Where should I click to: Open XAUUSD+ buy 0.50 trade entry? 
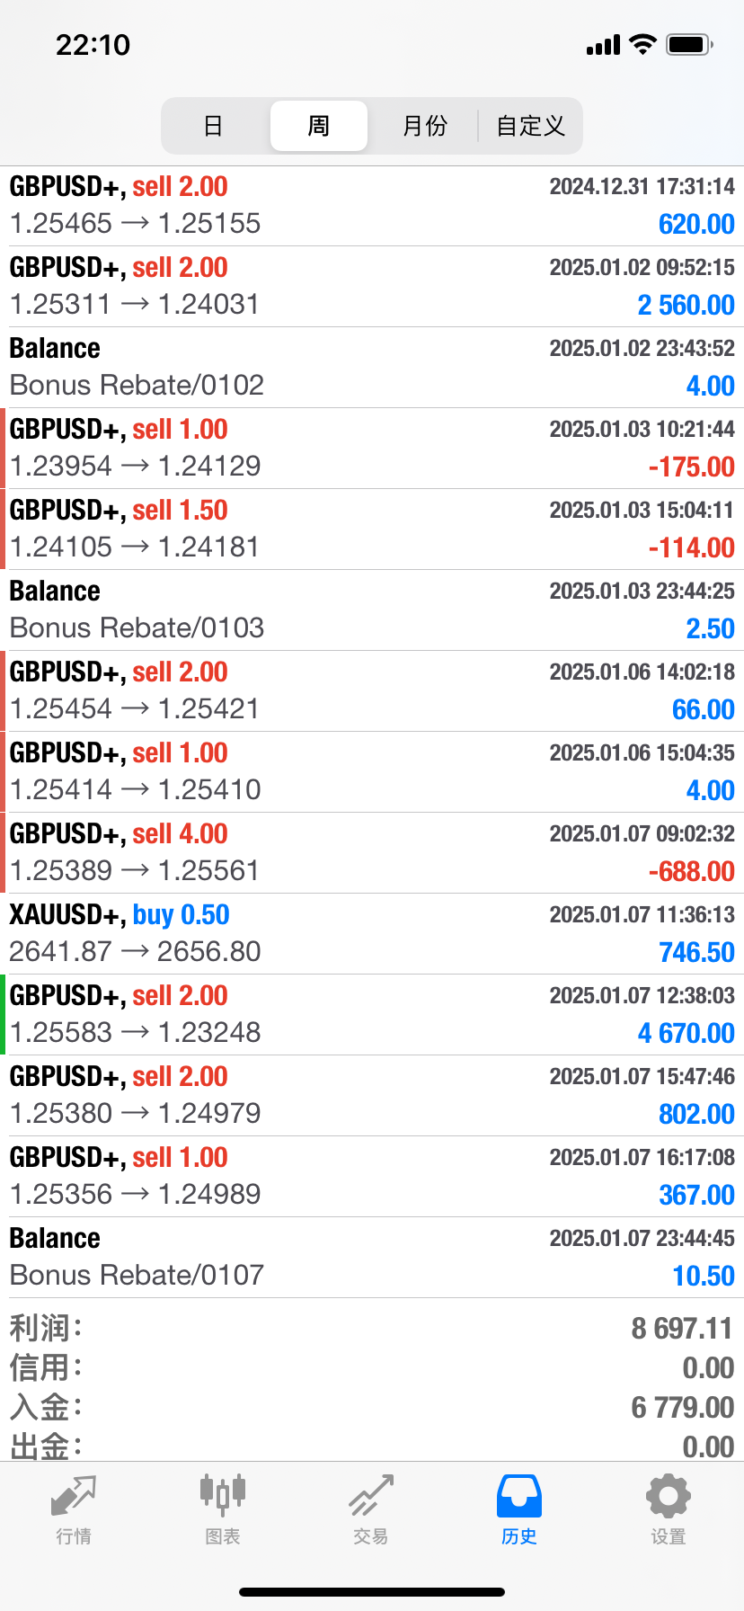click(372, 934)
